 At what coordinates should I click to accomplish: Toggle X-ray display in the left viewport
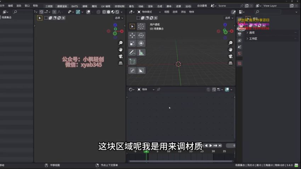98,12
